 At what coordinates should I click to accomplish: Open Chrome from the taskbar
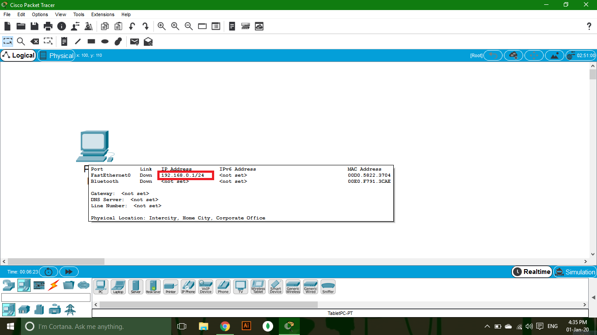click(225, 326)
